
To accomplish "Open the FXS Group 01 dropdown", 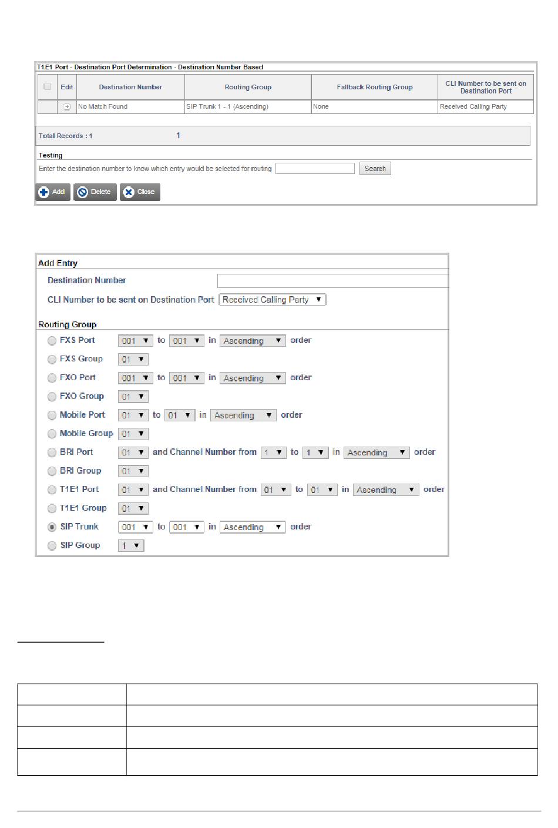I will 133,360.
